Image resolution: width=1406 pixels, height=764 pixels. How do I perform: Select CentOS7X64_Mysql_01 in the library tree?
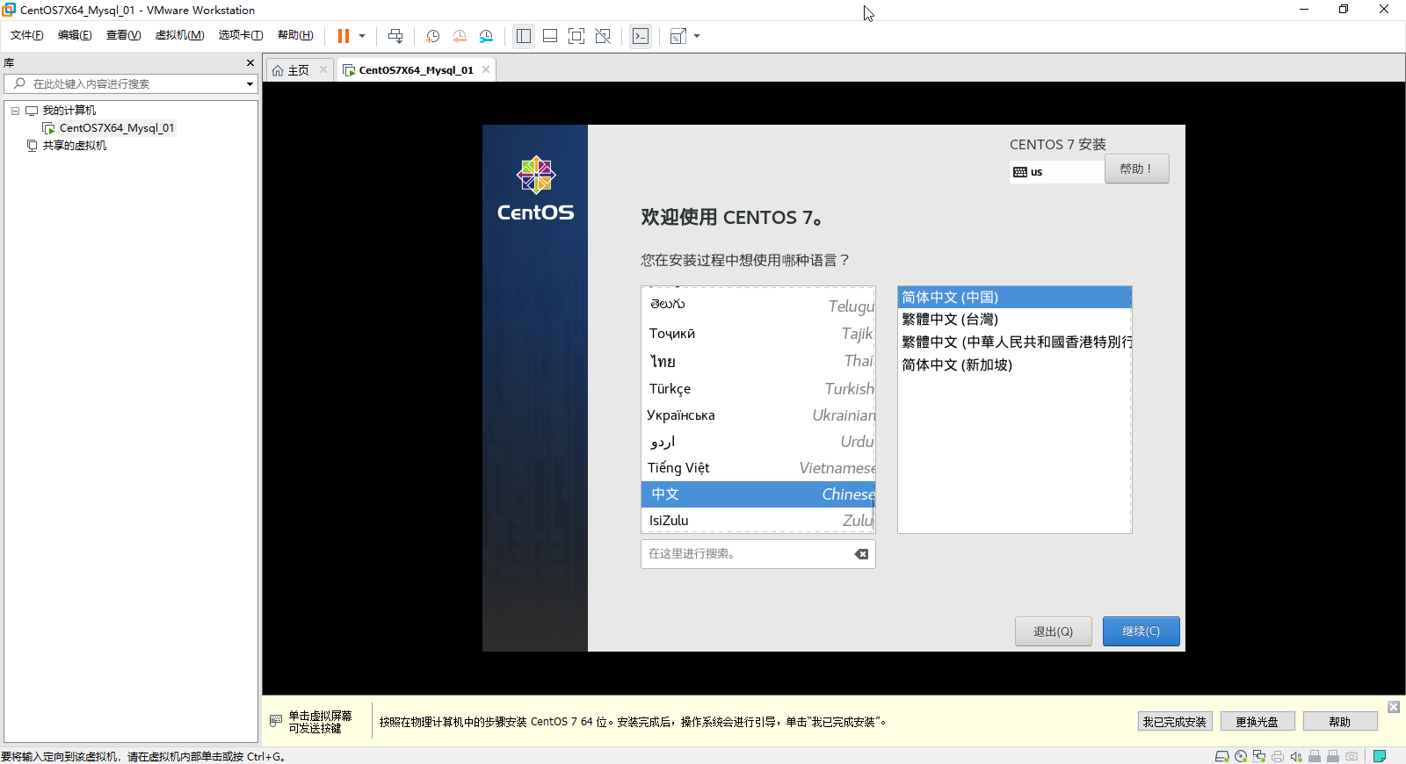pyautogui.click(x=117, y=128)
